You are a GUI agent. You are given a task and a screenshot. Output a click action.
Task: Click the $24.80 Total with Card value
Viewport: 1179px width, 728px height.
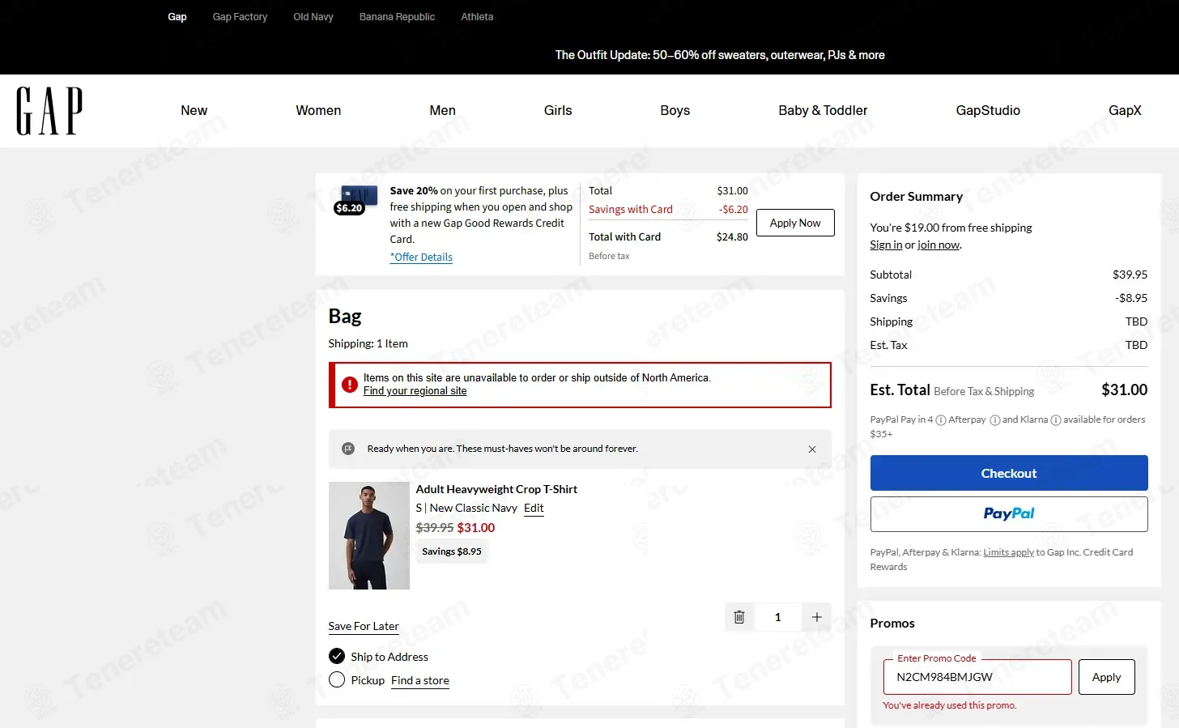coord(732,236)
